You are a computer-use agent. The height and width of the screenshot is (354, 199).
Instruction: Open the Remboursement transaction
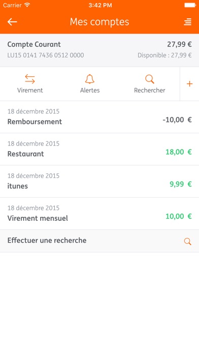[99, 117]
